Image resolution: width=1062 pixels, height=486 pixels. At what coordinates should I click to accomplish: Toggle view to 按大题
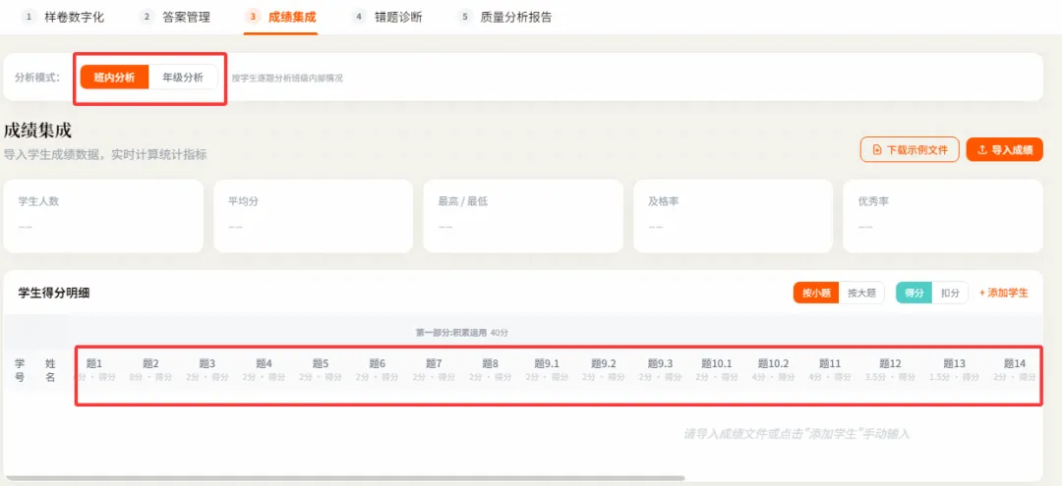coord(861,293)
